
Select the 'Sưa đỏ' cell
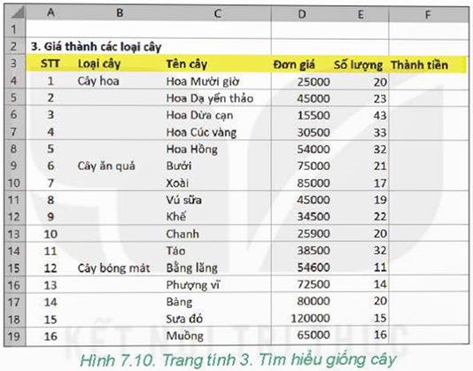(184, 319)
